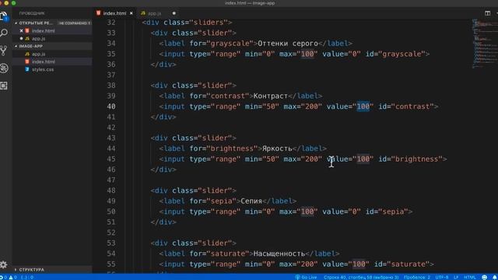Viewport: 498px width, 280px height.
Task: Open app.js in IMAGE-APP folder
Action: pos(38,54)
